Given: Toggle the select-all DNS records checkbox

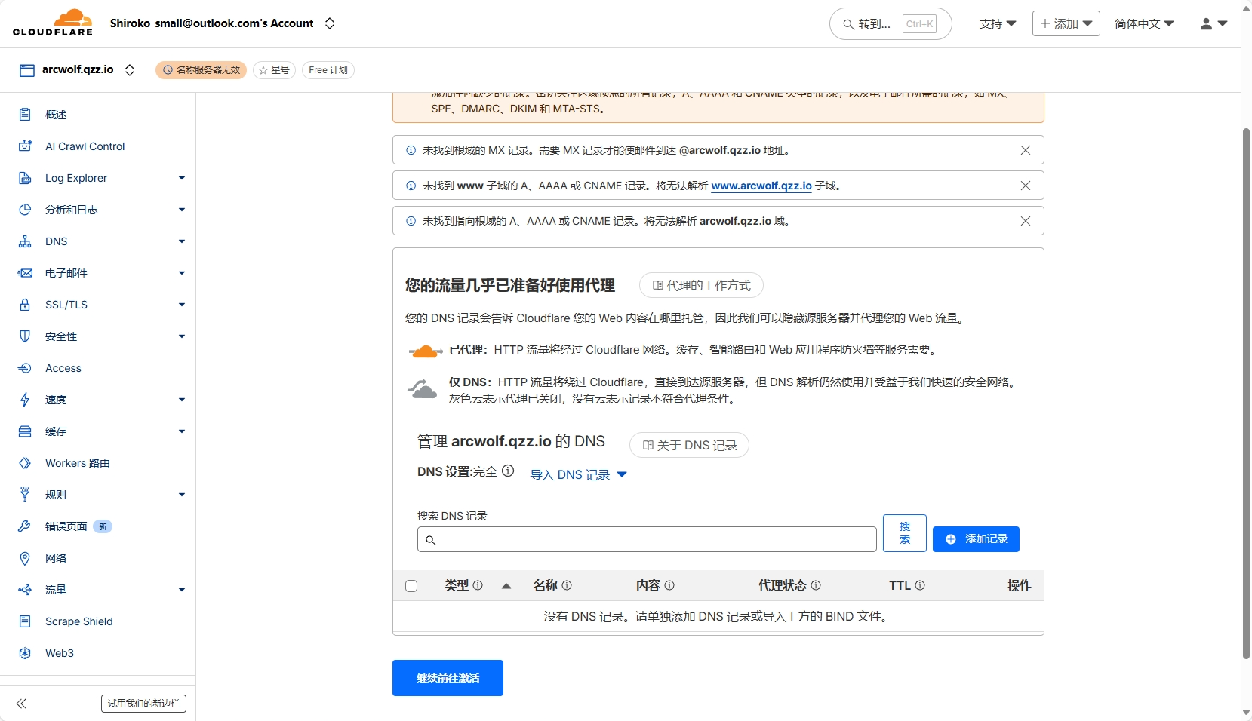Looking at the screenshot, I should (411, 586).
